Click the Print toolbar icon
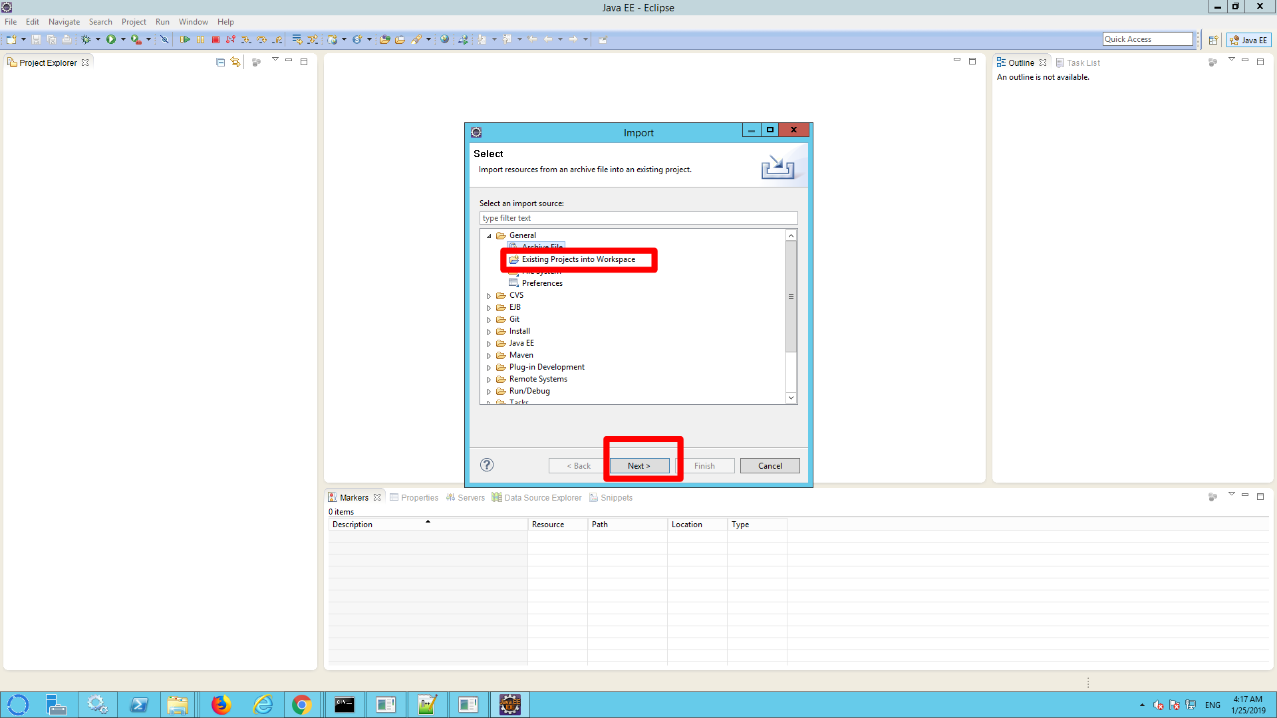The height and width of the screenshot is (718, 1277). pos(67,40)
